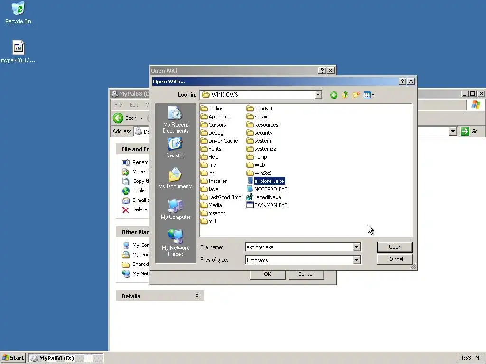
Task: Click MyPal68 (D:) taskbar button
Action: (66, 358)
